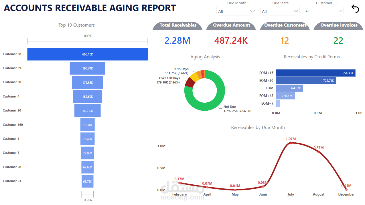Click the December data point on line
365x205 pixels.
(x=346, y=189)
